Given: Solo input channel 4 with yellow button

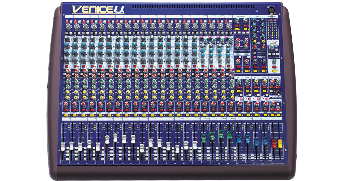Looking at the screenshot, I should click(92, 115).
